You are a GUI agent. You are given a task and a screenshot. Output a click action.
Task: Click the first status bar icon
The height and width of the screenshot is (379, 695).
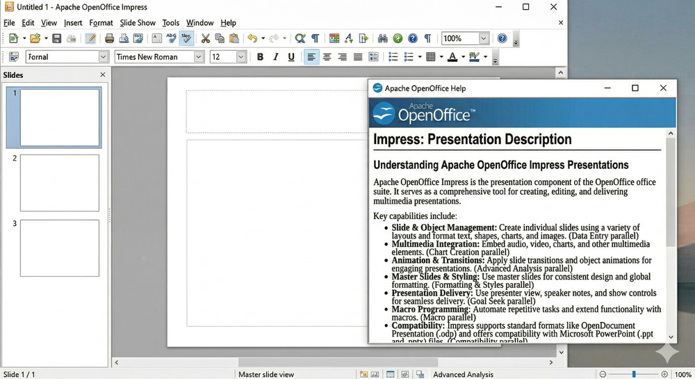coord(364,375)
